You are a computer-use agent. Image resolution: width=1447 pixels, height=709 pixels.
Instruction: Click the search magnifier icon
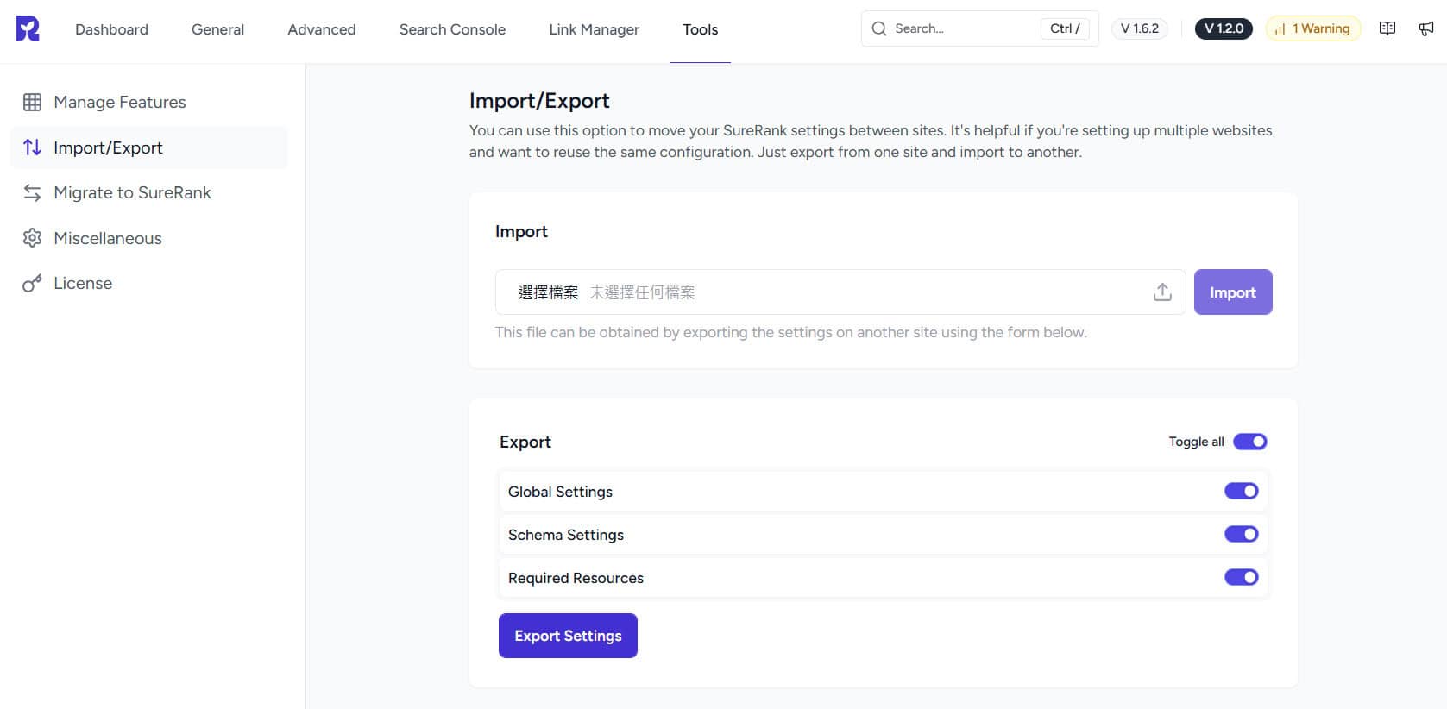pyautogui.click(x=879, y=28)
